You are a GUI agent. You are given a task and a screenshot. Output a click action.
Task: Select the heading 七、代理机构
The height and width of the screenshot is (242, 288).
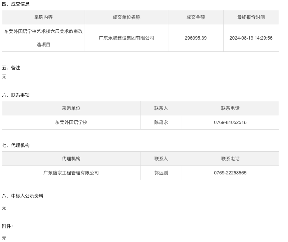pos(16,145)
